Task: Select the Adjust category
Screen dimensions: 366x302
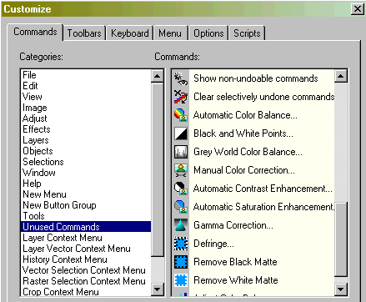Action: pyautogui.click(x=86, y=118)
